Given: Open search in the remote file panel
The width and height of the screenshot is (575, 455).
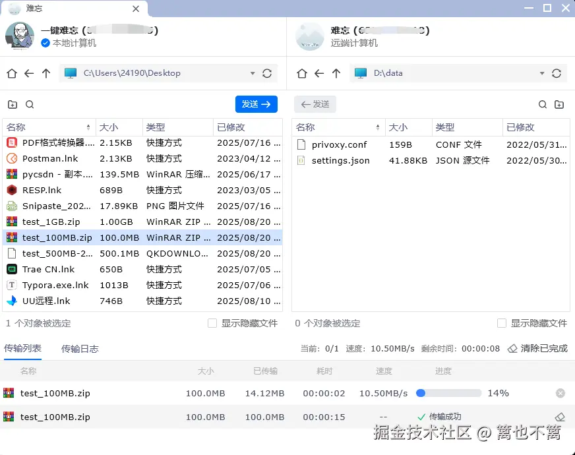Looking at the screenshot, I should [542, 104].
